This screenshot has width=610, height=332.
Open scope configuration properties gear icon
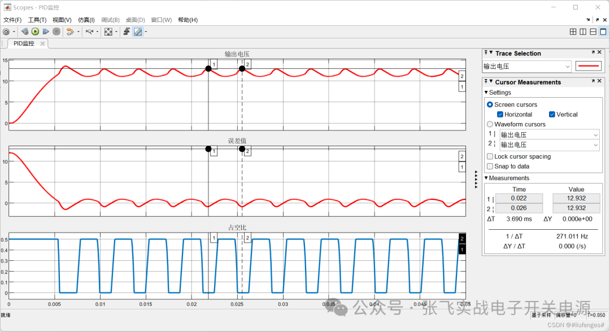click(6, 32)
